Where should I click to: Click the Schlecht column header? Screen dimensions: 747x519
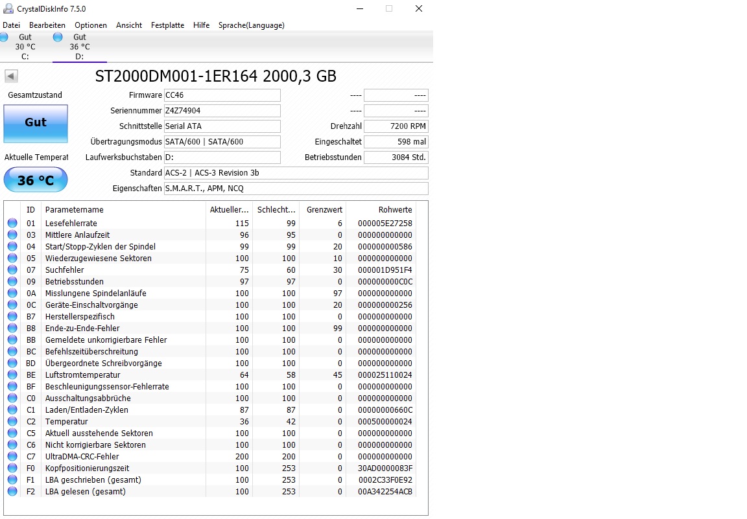276,209
